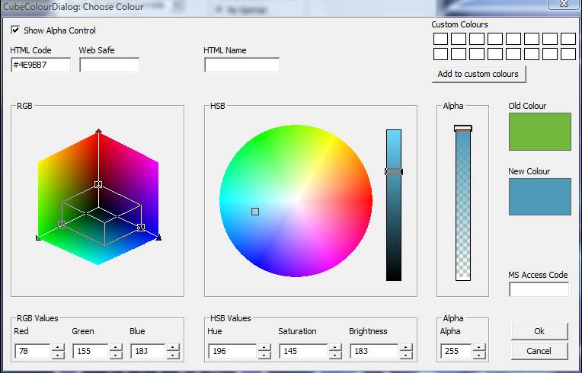582x373 pixels.
Task: Decrease Saturation with its down arrow
Action: coord(335,355)
